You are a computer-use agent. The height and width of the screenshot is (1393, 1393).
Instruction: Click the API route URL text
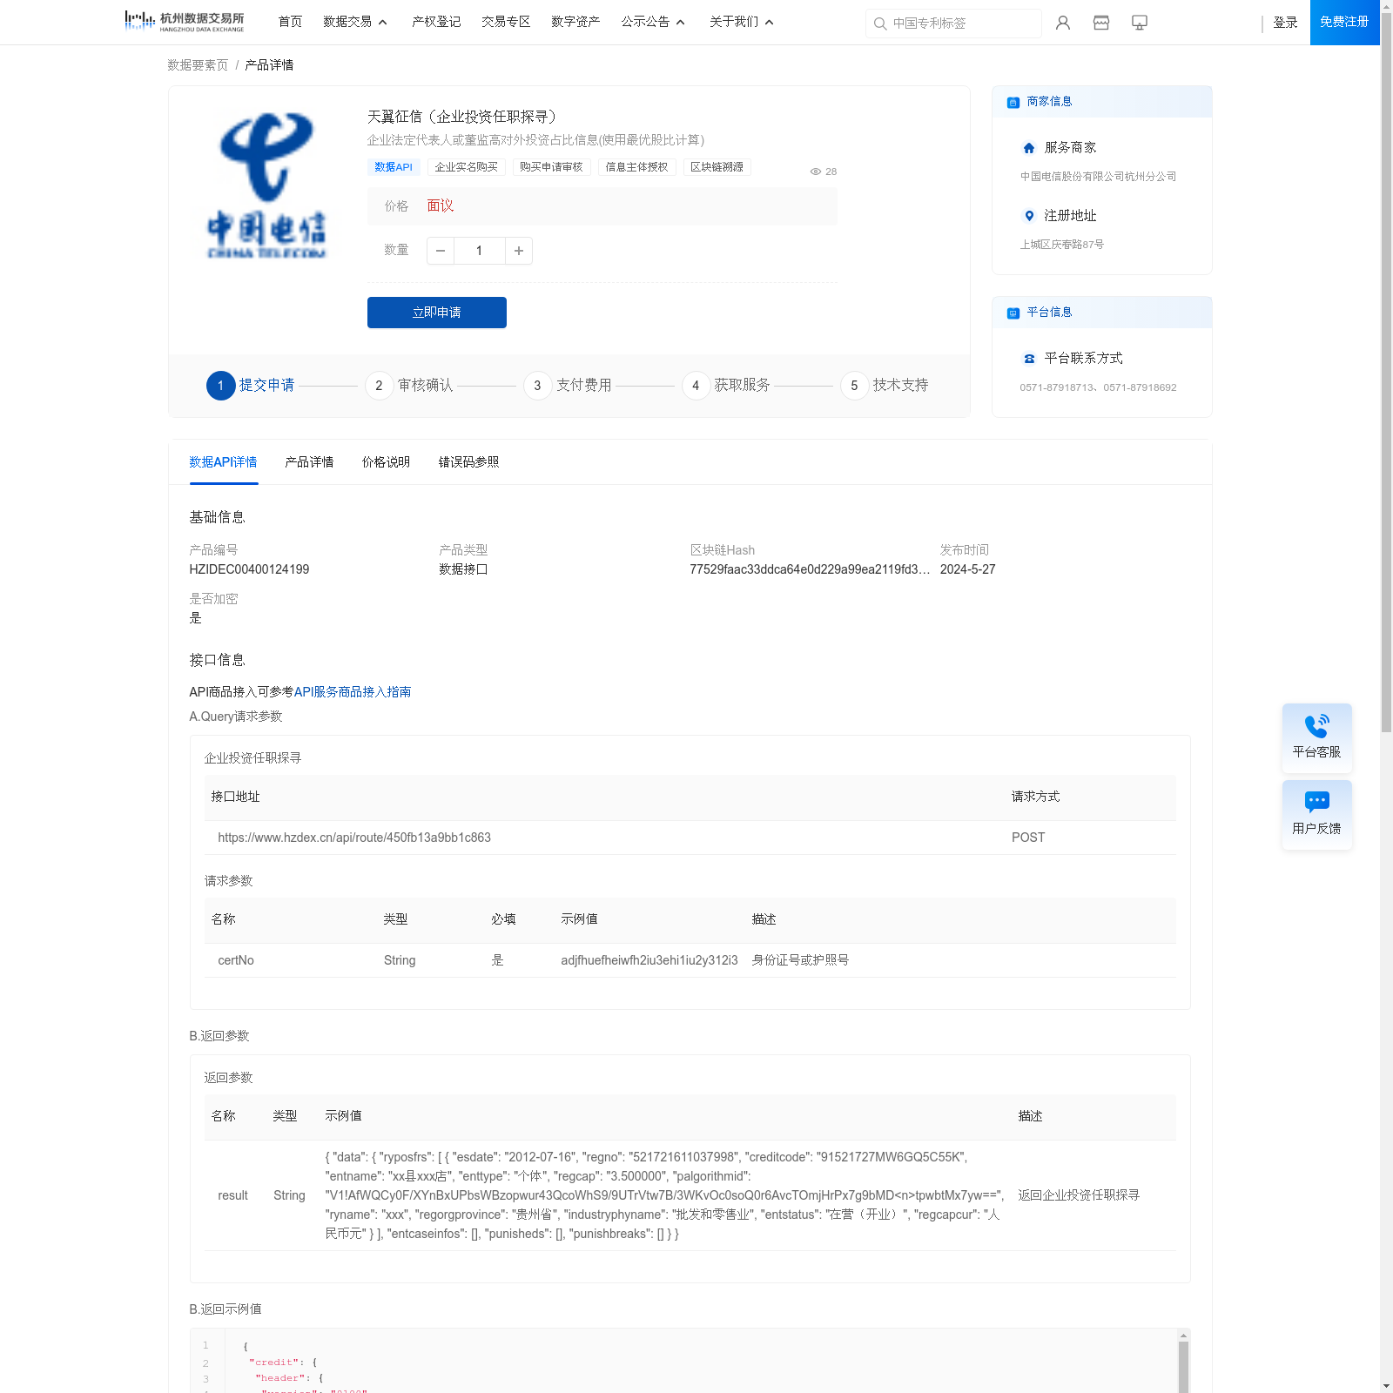[354, 838]
